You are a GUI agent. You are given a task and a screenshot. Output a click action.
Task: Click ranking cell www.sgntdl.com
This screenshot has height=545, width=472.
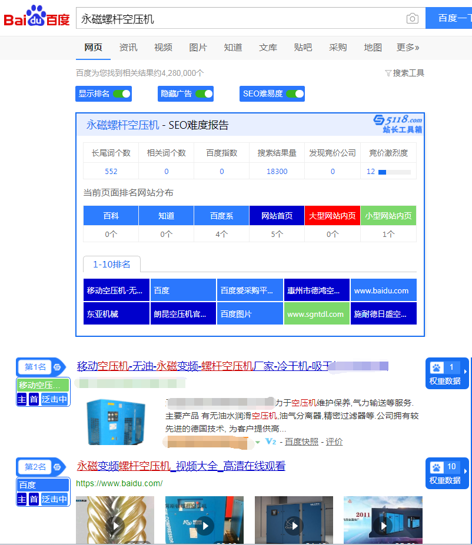click(x=317, y=313)
